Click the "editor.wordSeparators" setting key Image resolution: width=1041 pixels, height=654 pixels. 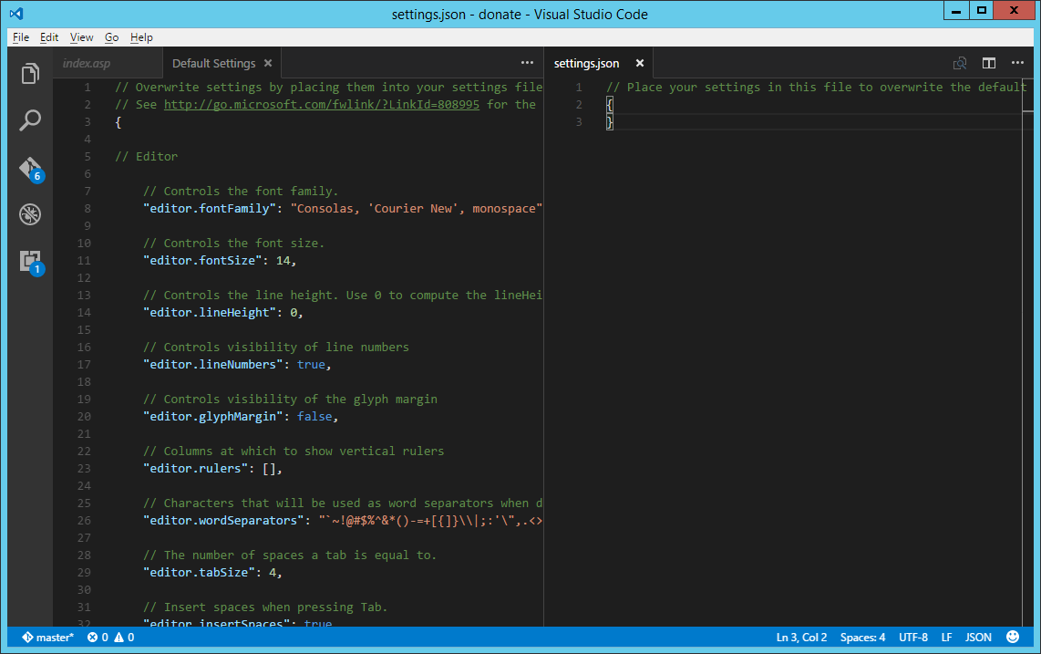click(223, 521)
